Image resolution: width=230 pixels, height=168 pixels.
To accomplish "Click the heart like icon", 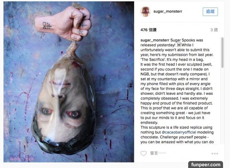I will click(144, 153).
